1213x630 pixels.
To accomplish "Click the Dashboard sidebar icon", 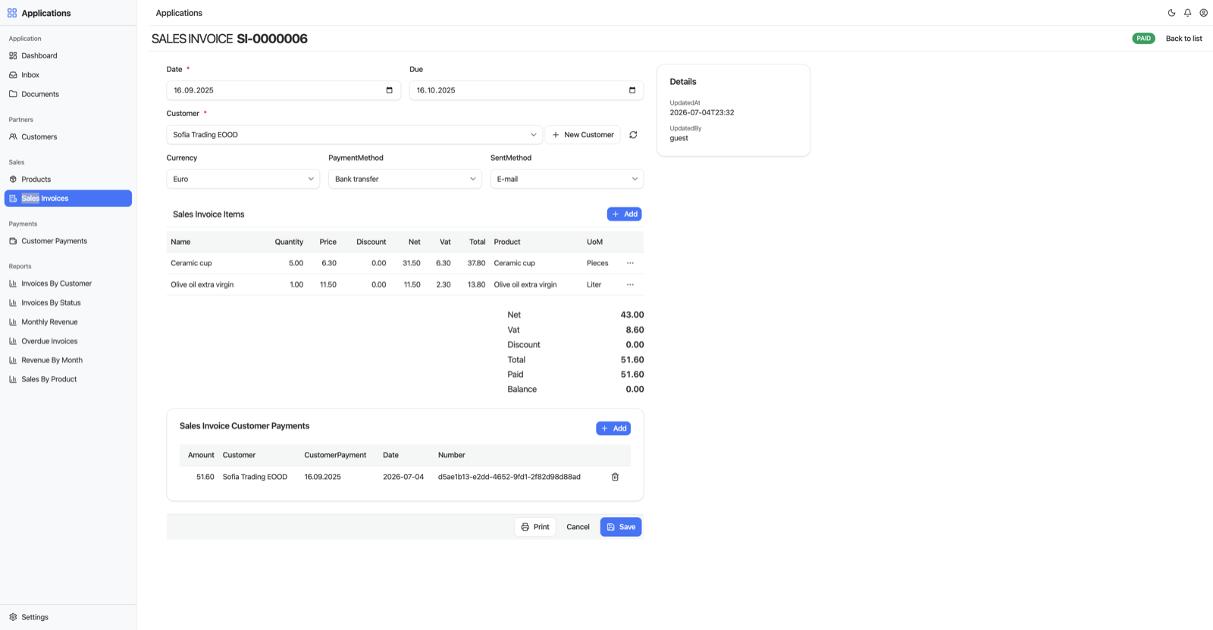I will (x=13, y=55).
